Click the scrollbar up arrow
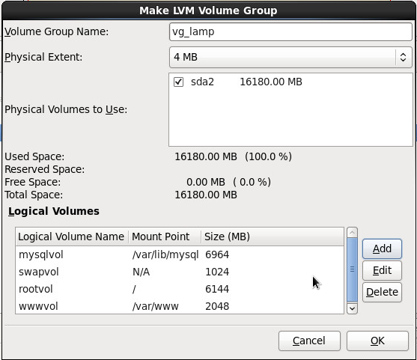The image size is (417, 360). pos(352,233)
